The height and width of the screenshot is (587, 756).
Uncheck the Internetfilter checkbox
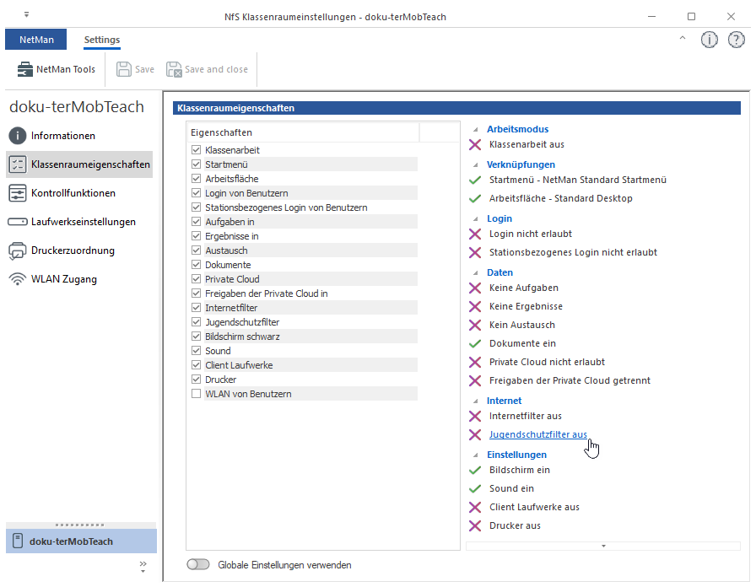197,308
